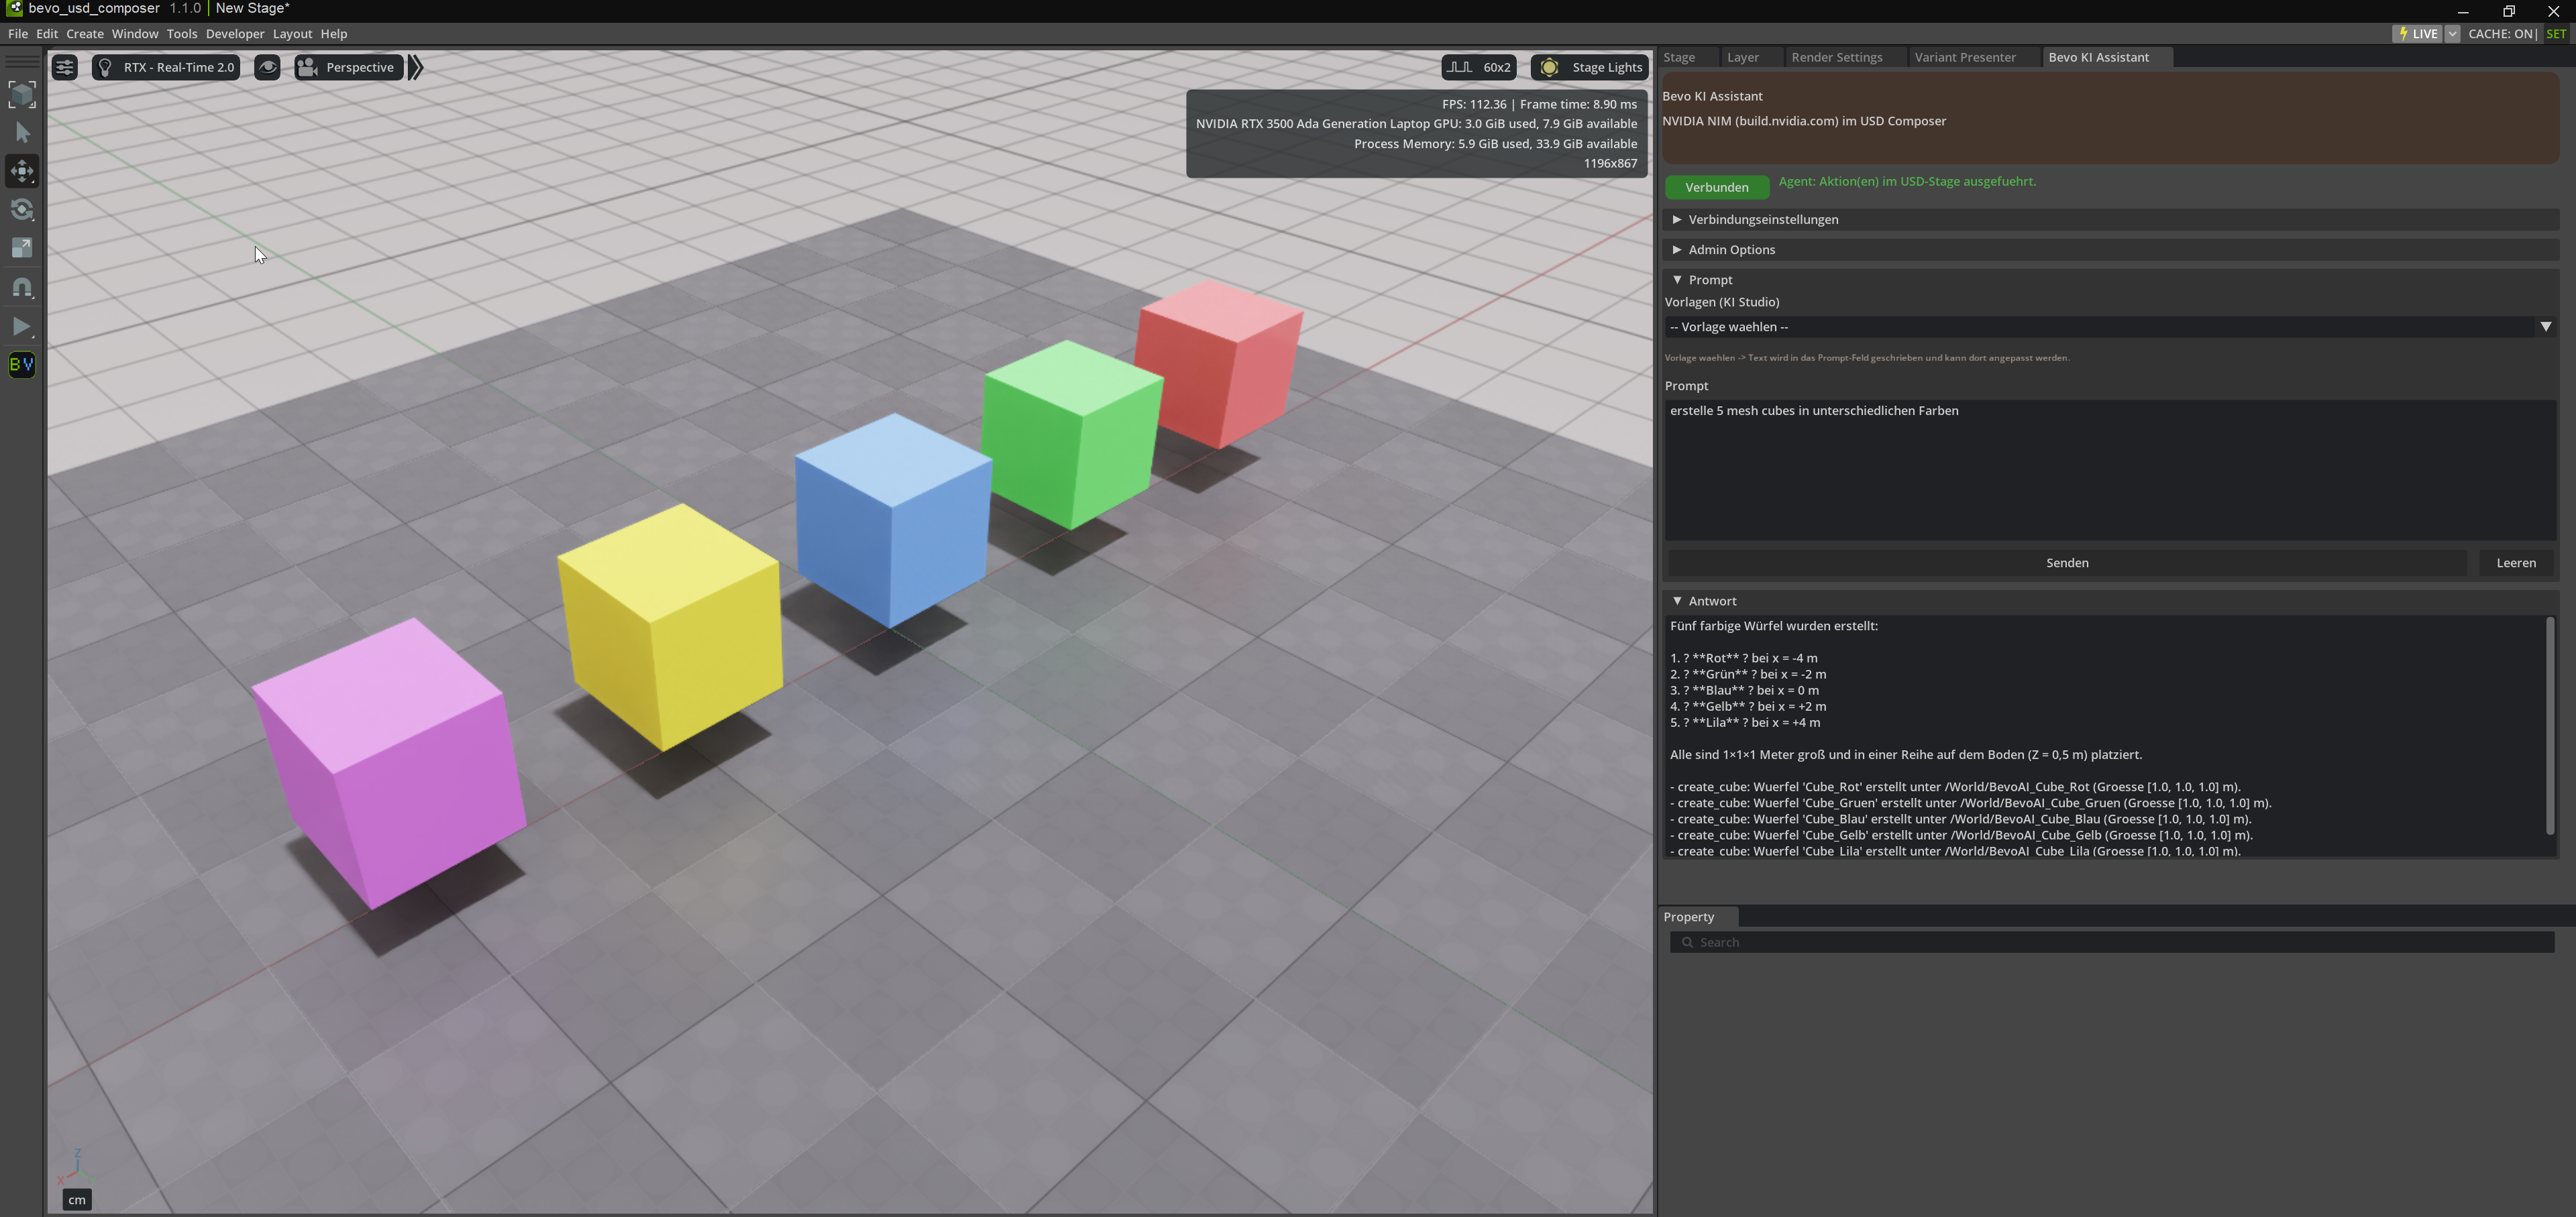Toggle the magnet Snap tool
The width and height of the screenshot is (2576, 1217).
(x=22, y=288)
